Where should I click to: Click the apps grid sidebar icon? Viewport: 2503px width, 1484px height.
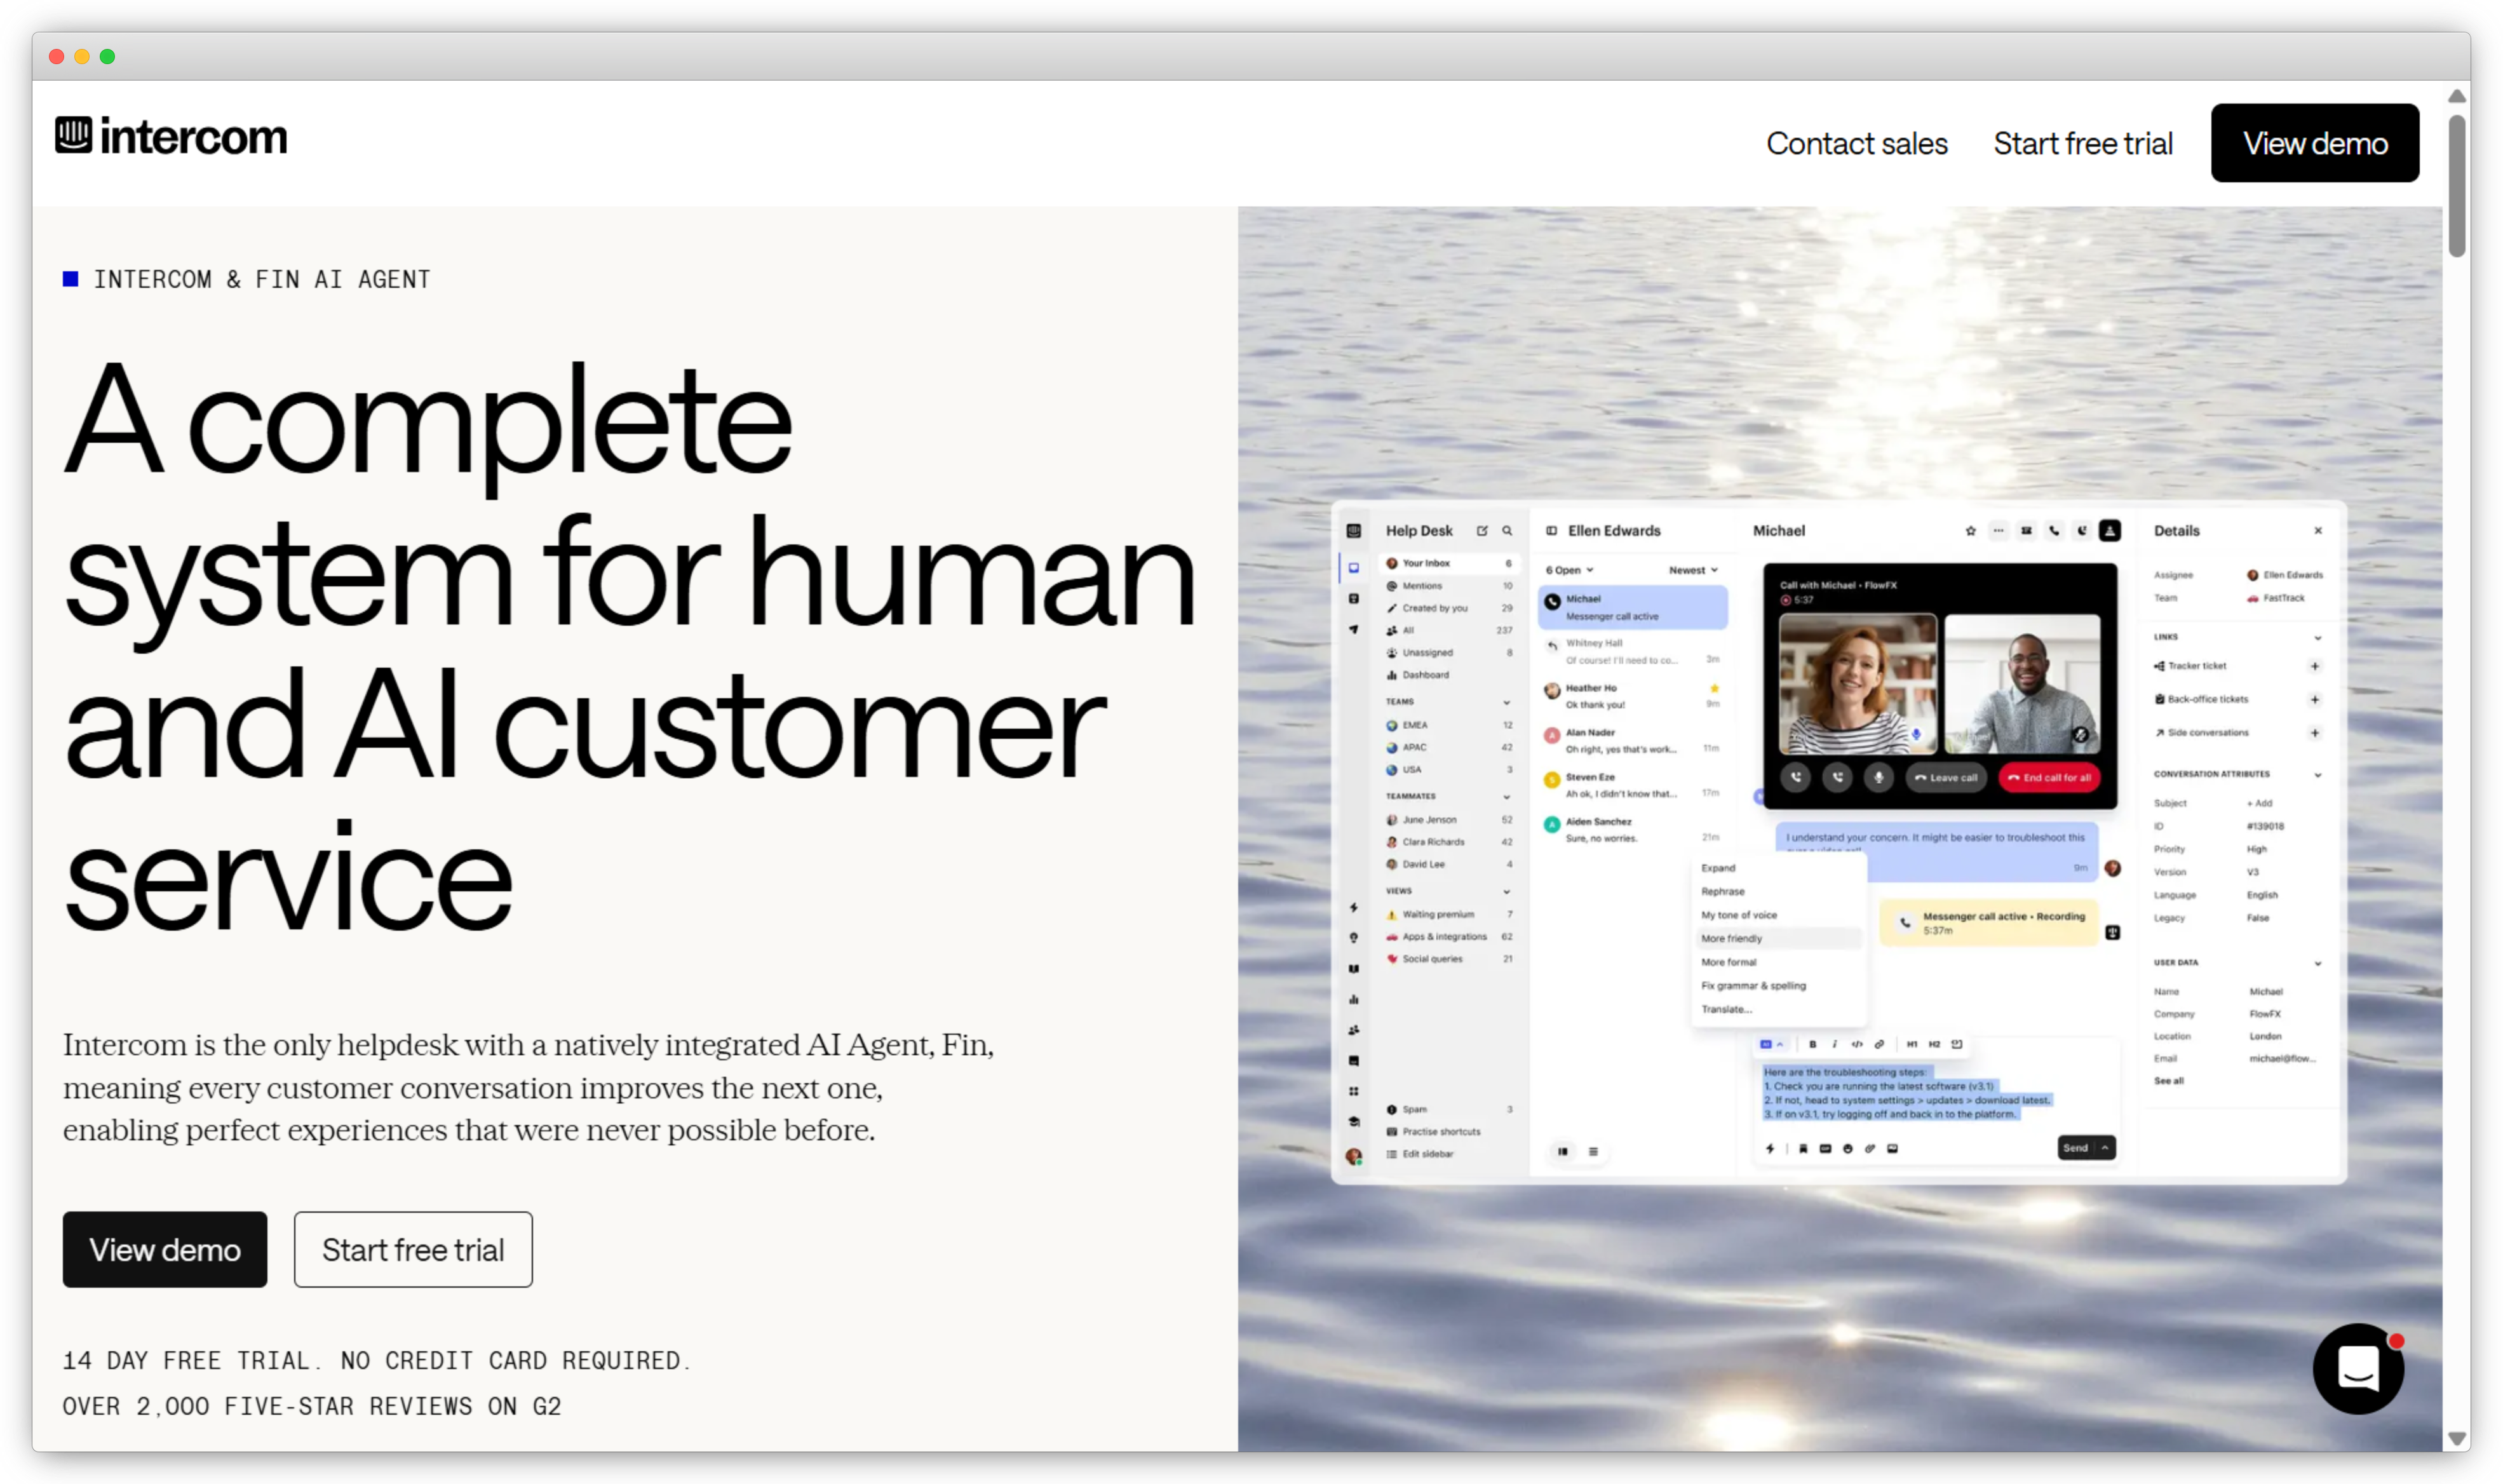pos(1353,1091)
